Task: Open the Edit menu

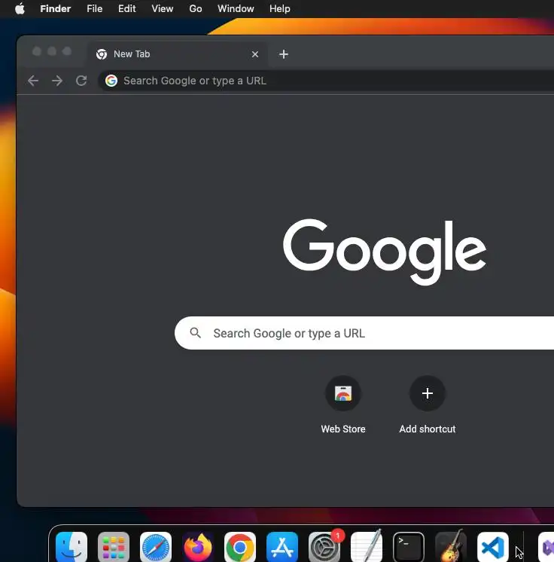Action: (126, 8)
